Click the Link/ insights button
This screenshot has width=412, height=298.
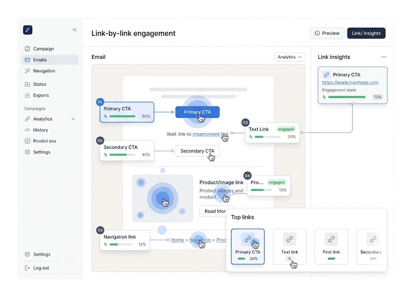click(x=366, y=33)
